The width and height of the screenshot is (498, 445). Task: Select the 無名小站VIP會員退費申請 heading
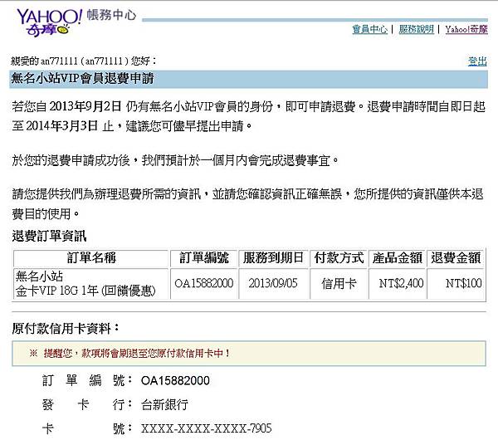tap(82, 78)
